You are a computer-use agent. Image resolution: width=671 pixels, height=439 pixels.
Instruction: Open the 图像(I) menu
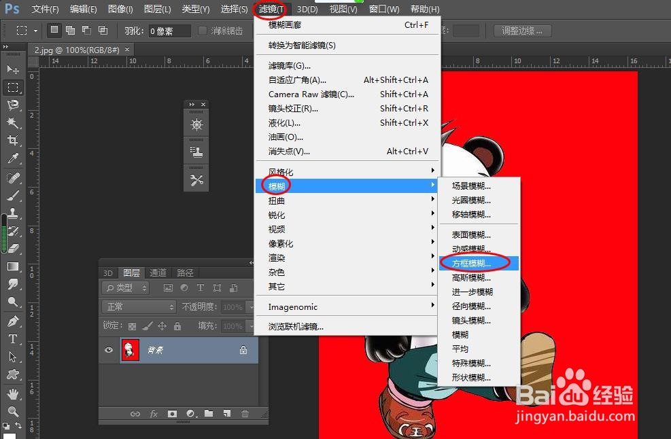coord(120,9)
